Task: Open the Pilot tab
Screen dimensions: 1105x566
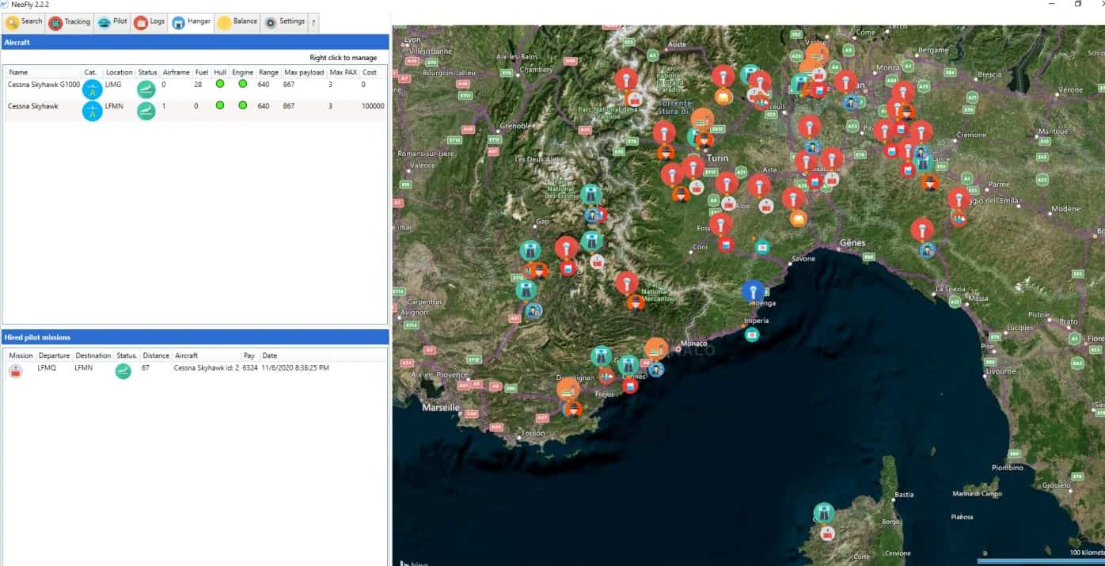Action: point(112,22)
